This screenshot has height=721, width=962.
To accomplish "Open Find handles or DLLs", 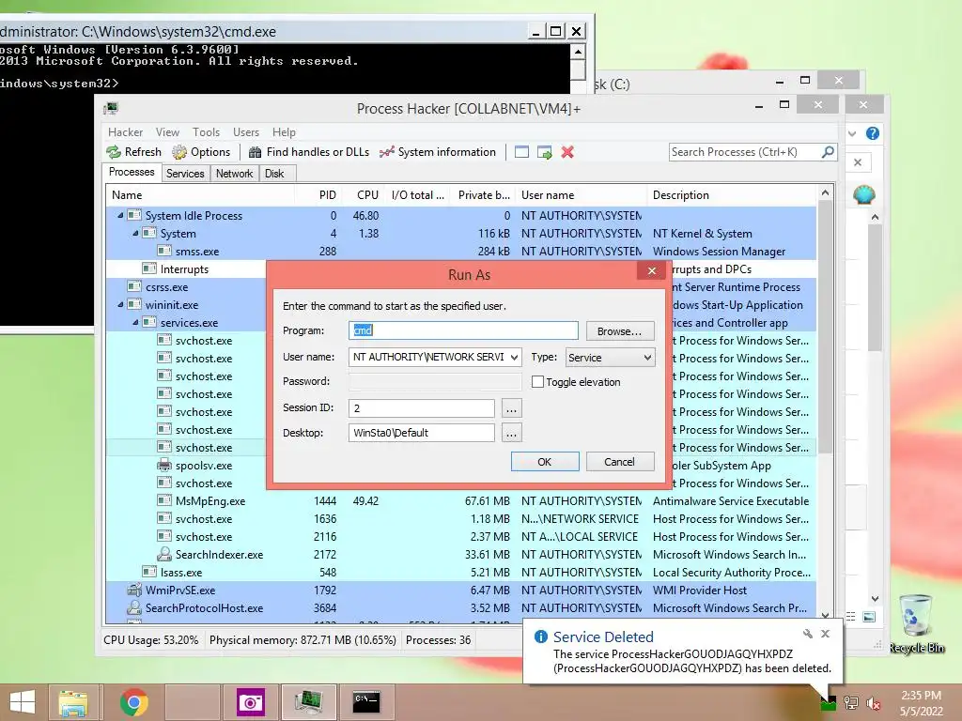I will (308, 152).
